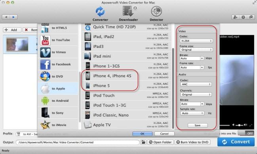Expand the Frame size Original dropdown
Screen dimensions: 257x154
pyautogui.click(x=196, y=49)
